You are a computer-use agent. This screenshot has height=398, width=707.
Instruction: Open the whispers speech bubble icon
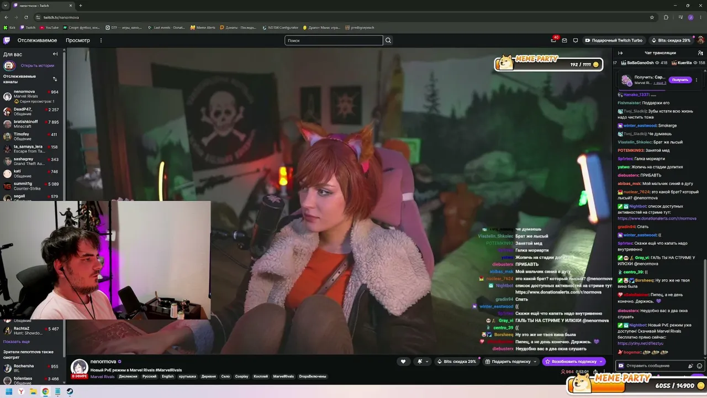pyautogui.click(x=576, y=40)
